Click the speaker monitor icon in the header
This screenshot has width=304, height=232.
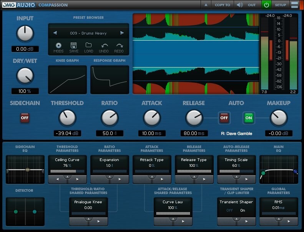(240, 5)
